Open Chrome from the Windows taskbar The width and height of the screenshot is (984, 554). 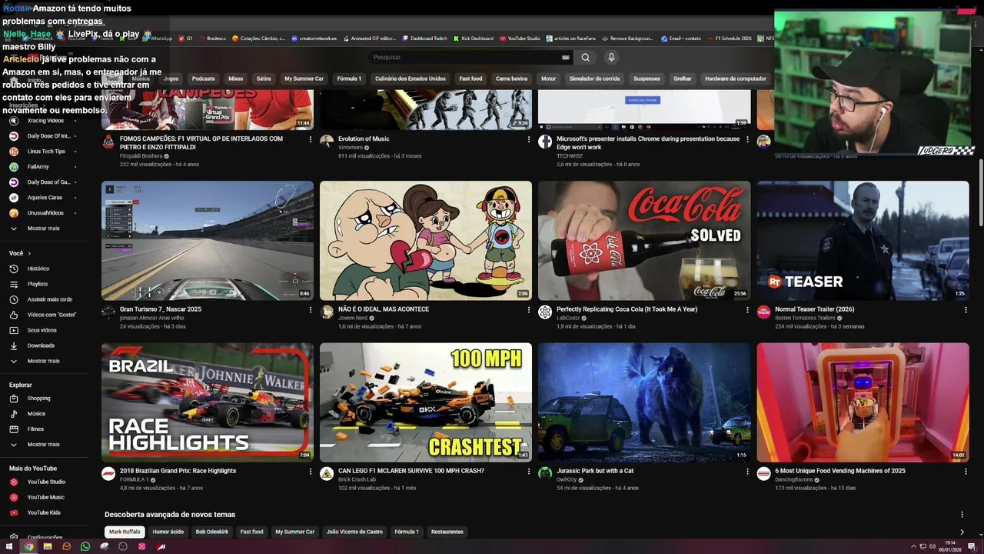(28, 546)
